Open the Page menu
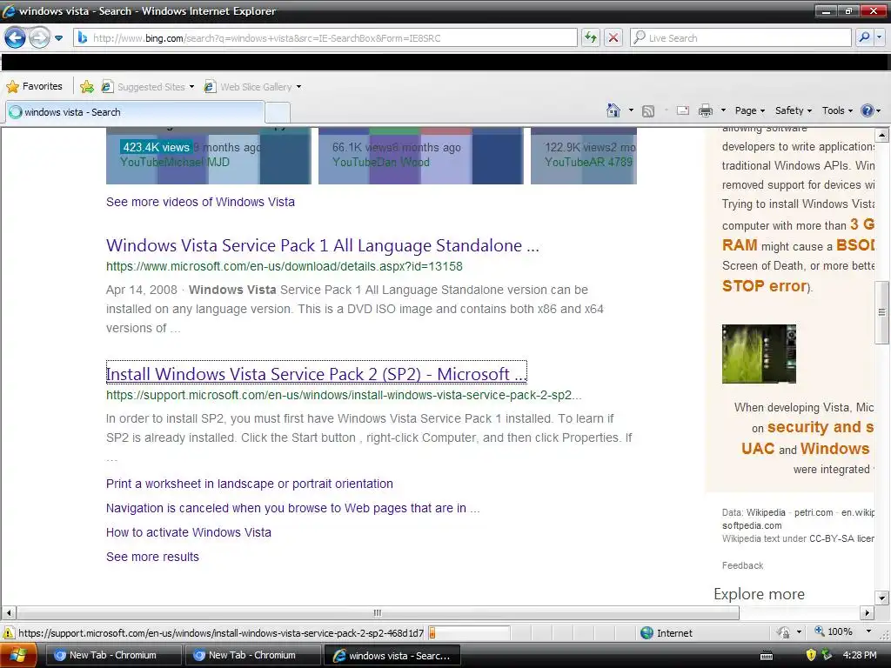Screen dimensions: 891x668 pos(749,110)
